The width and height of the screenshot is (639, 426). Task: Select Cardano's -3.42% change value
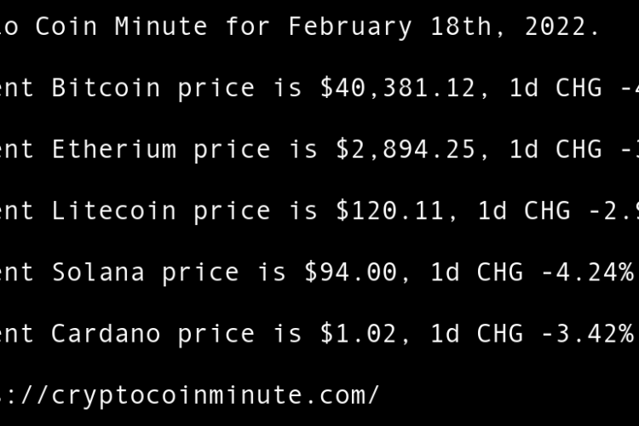point(586,333)
